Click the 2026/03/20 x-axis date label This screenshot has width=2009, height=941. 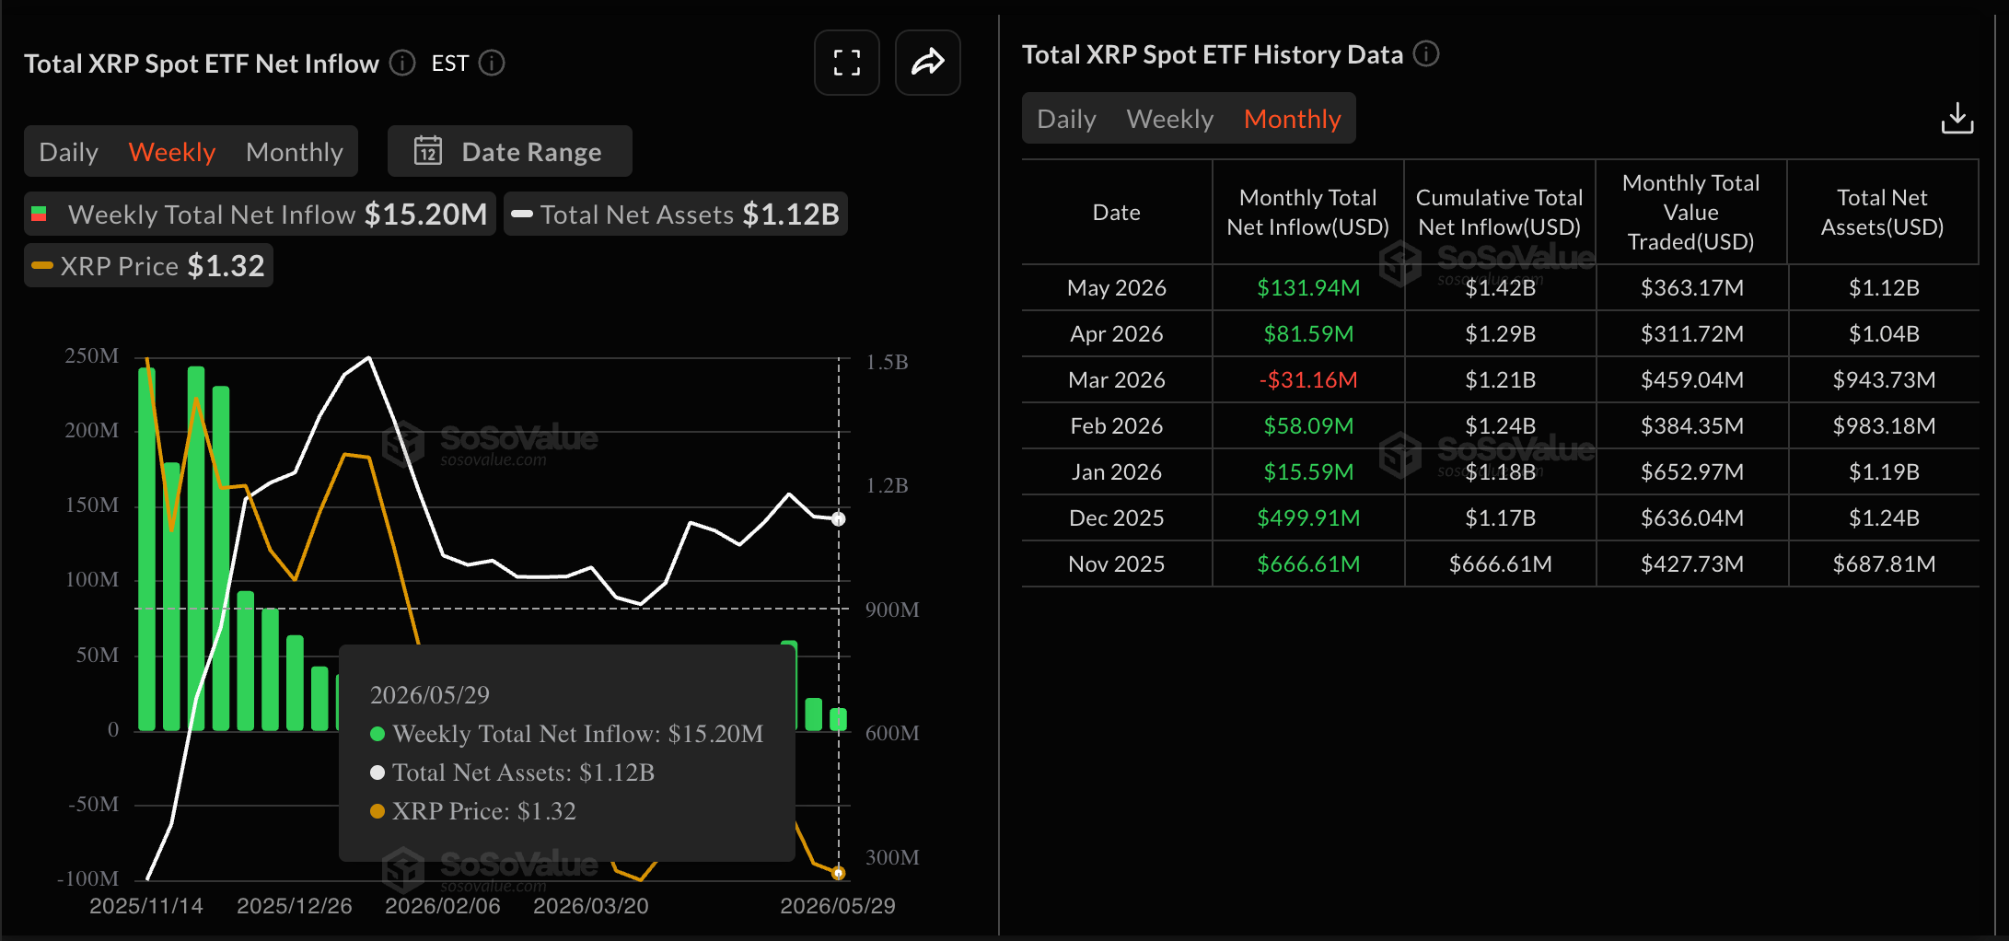[591, 906]
